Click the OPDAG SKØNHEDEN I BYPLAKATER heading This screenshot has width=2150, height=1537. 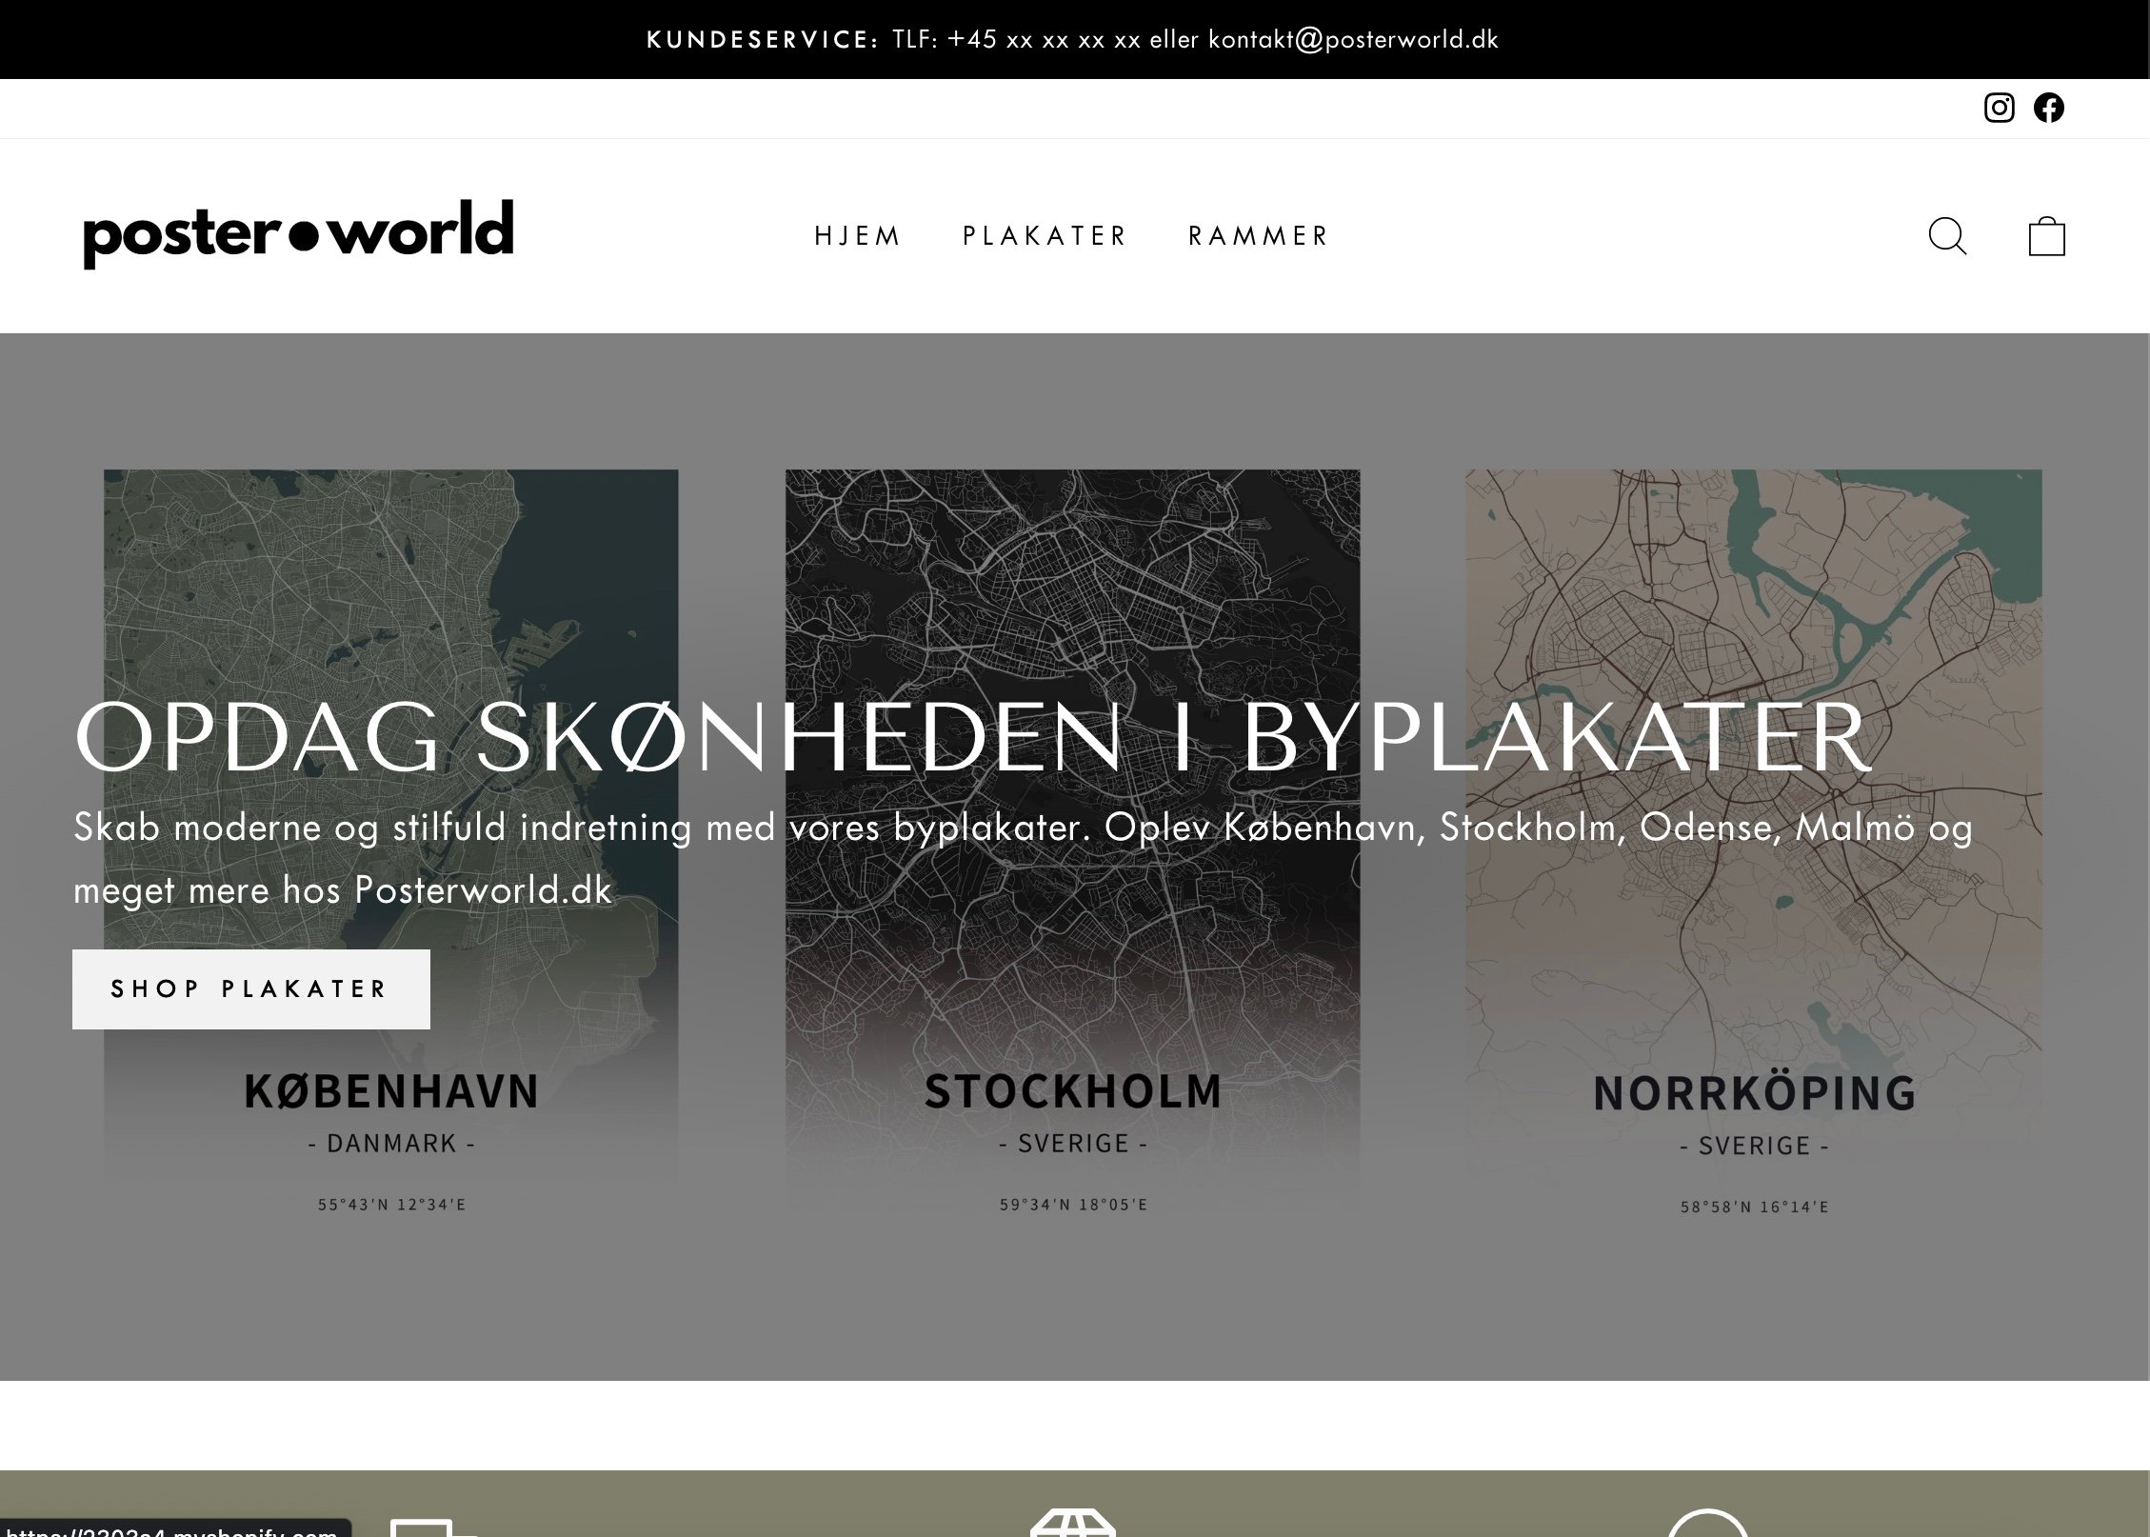click(x=971, y=737)
